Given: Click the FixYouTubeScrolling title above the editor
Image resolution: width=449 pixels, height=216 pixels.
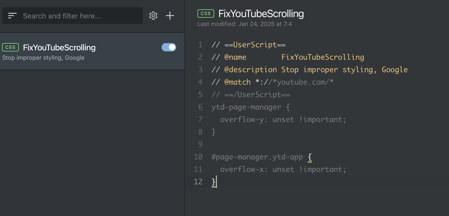Looking at the screenshot, I should 261,14.
